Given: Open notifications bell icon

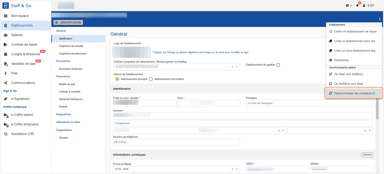Looking at the screenshot, I should [357, 5].
